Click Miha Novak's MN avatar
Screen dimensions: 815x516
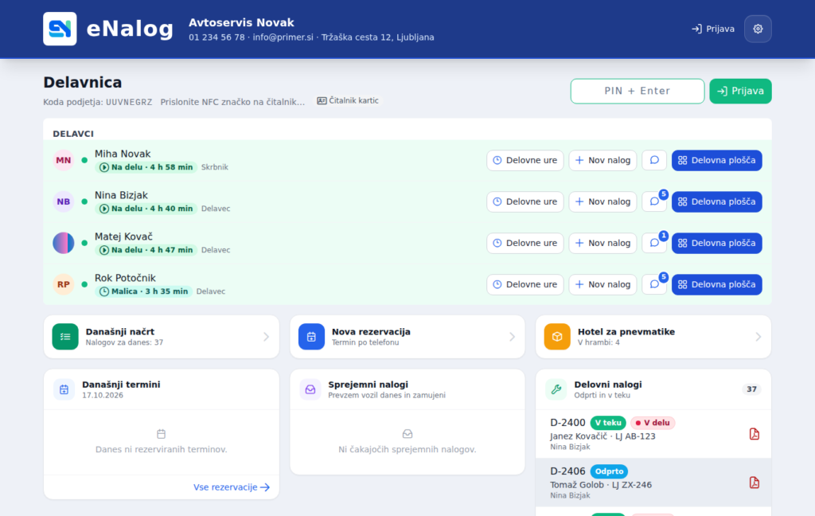coord(64,160)
